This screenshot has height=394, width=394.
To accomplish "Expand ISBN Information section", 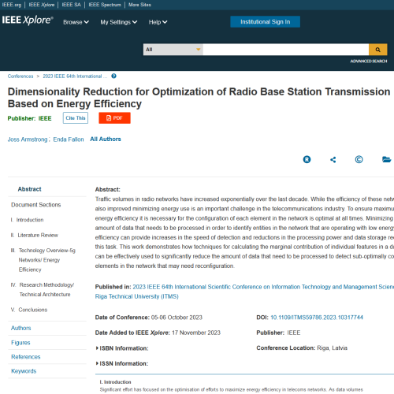I will pos(122,348).
